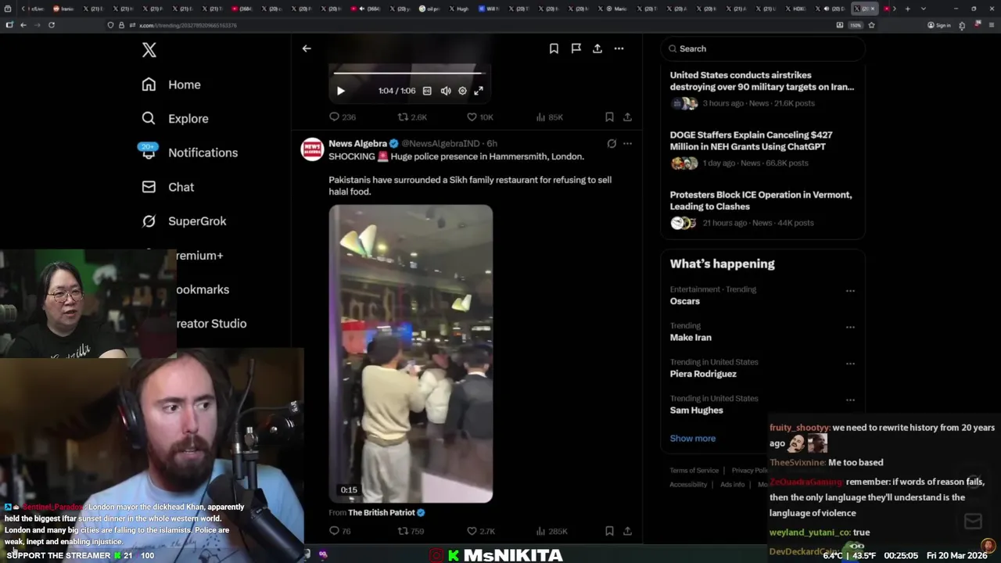Screen dimensions: 1001x563
Task: Open Explore in the sidebar
Action: 175,119
